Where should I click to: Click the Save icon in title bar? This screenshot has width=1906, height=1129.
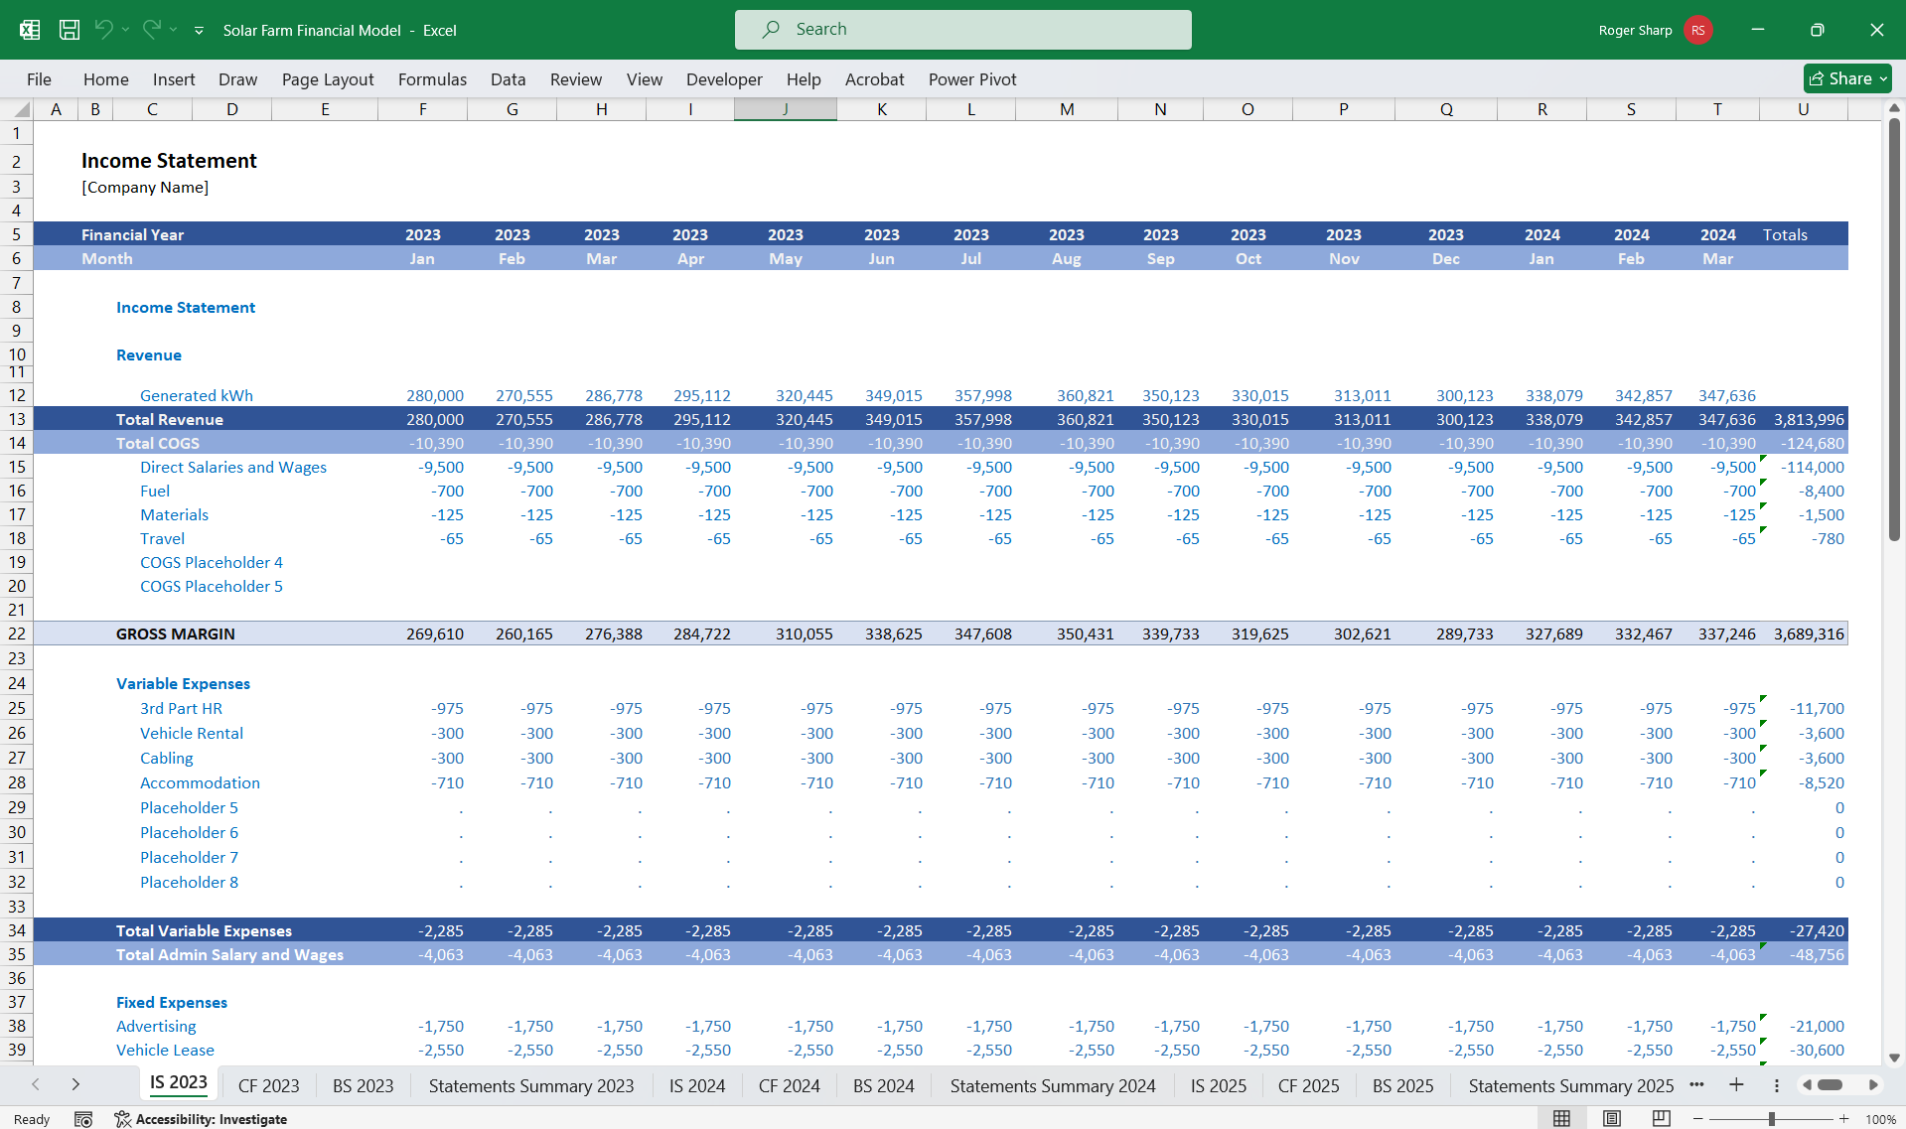[70, 30]
